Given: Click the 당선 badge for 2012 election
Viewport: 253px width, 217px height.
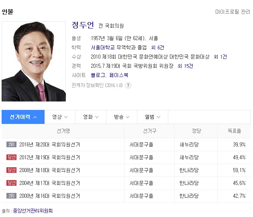Looking at the screenshot, I should point(12,157).
